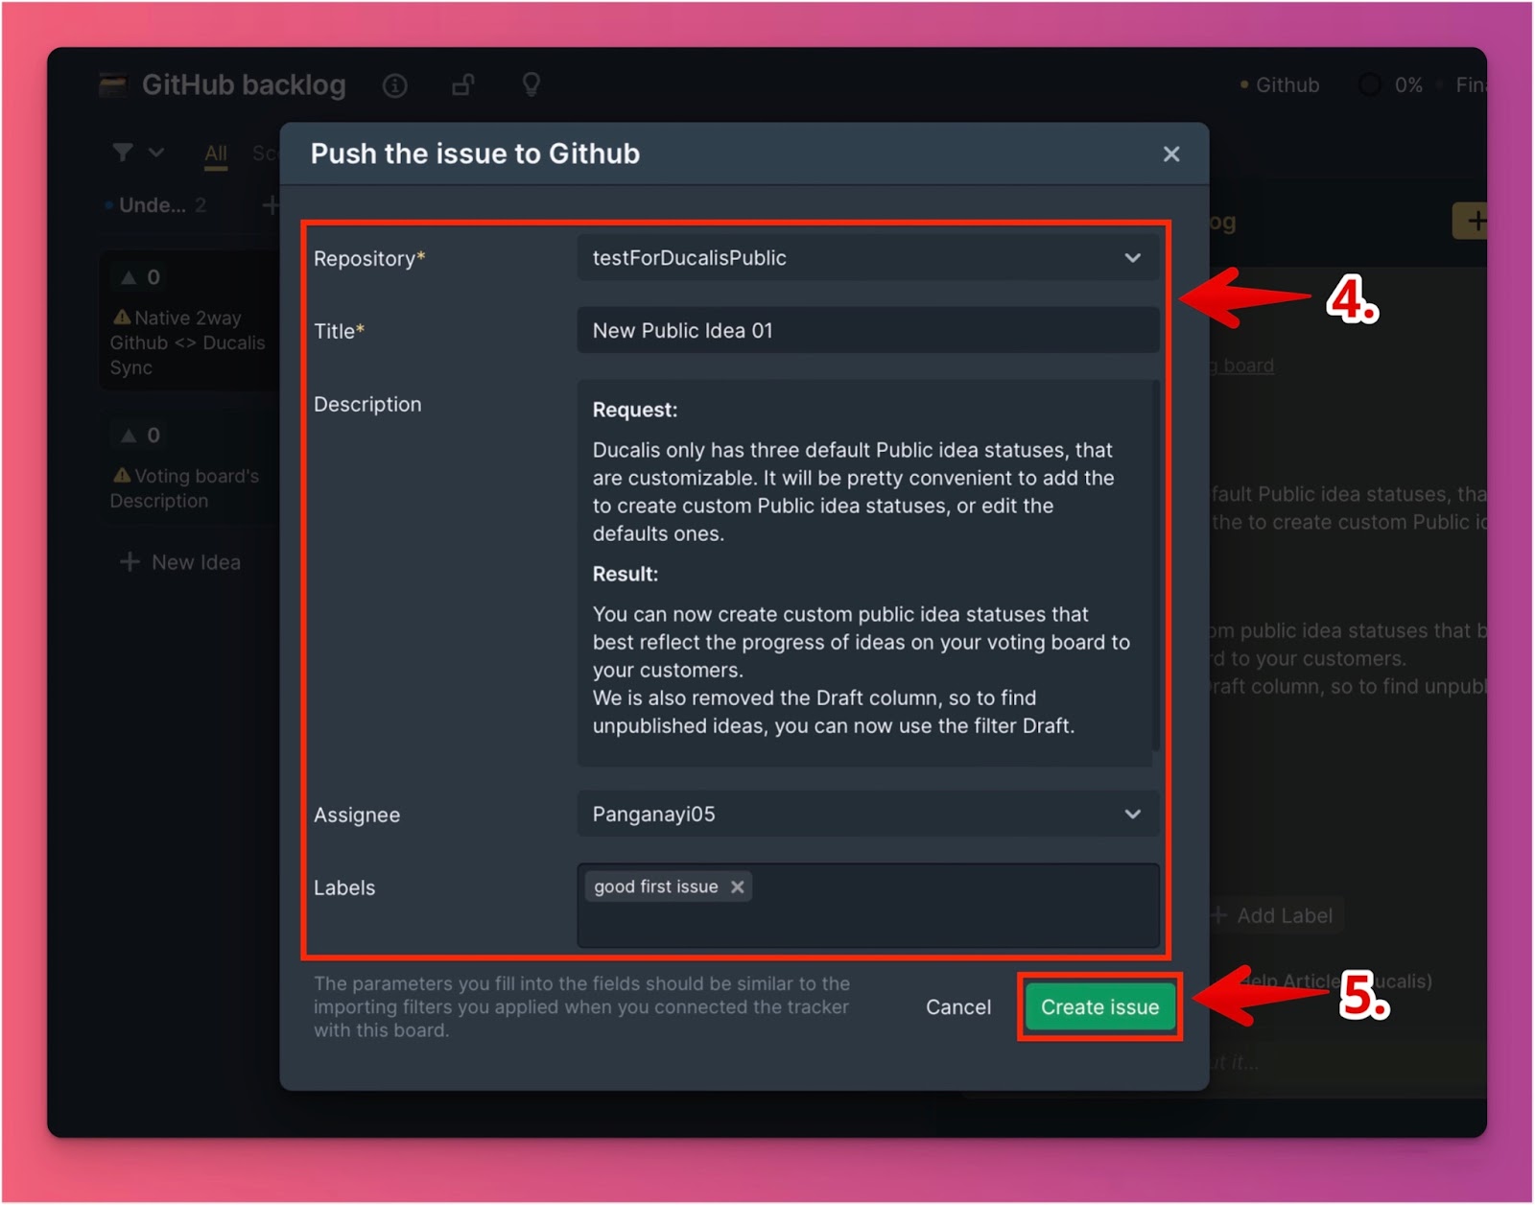The width and height of the screenshot is (1535, 1205).
Task: Expand the Assignee dropdown Panganayi05
Action: coord(867,814)
